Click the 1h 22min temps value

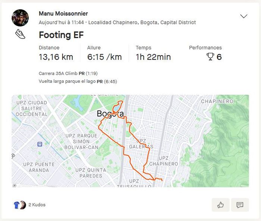(153, 57)
